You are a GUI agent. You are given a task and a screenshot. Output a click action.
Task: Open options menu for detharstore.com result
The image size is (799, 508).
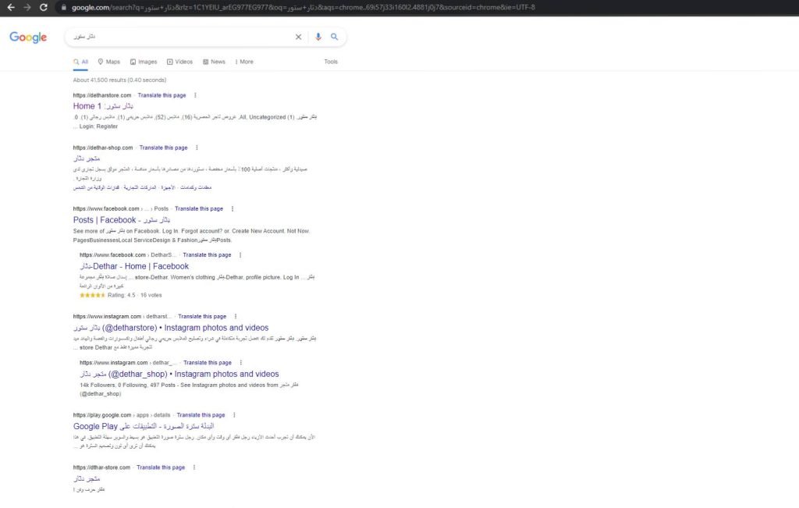195,95
